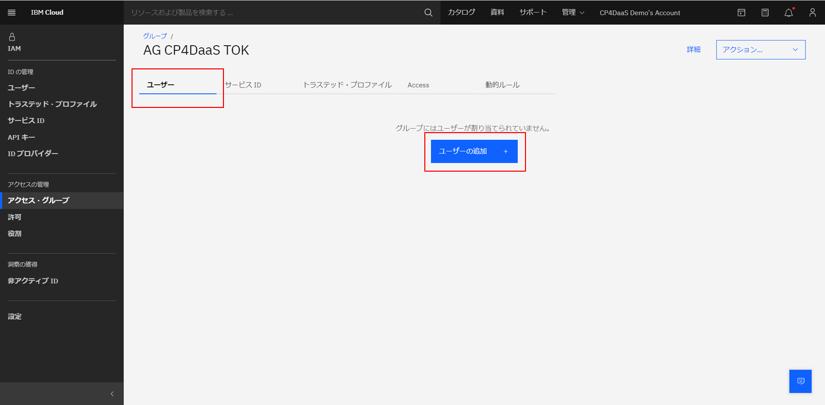Open 非アクティブ ID in the sidebar
Viewport: 825px width, 405px height.
[x=33, y=281]
